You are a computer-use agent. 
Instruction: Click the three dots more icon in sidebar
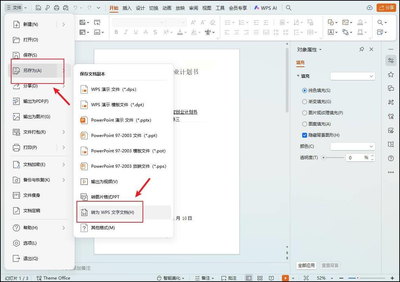tap(391, 172)
